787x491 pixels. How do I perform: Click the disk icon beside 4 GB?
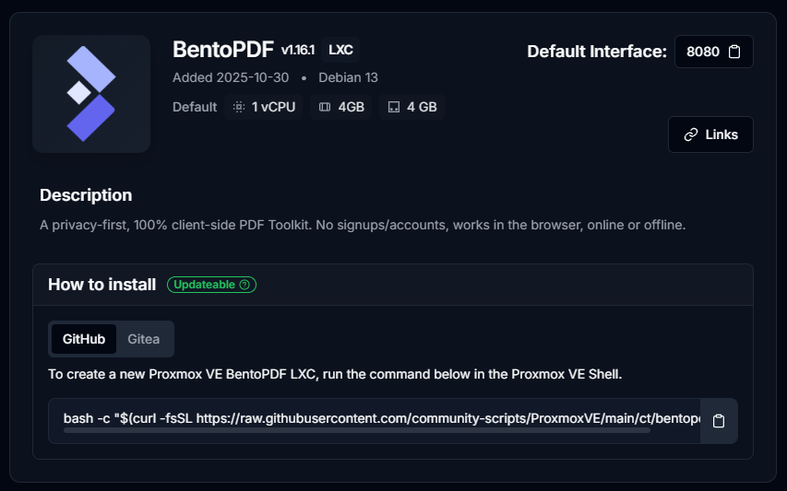394,107
